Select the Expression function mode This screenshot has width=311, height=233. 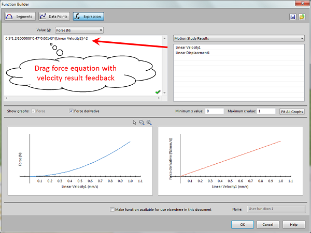pyautogui.click(x=88, y=17)
